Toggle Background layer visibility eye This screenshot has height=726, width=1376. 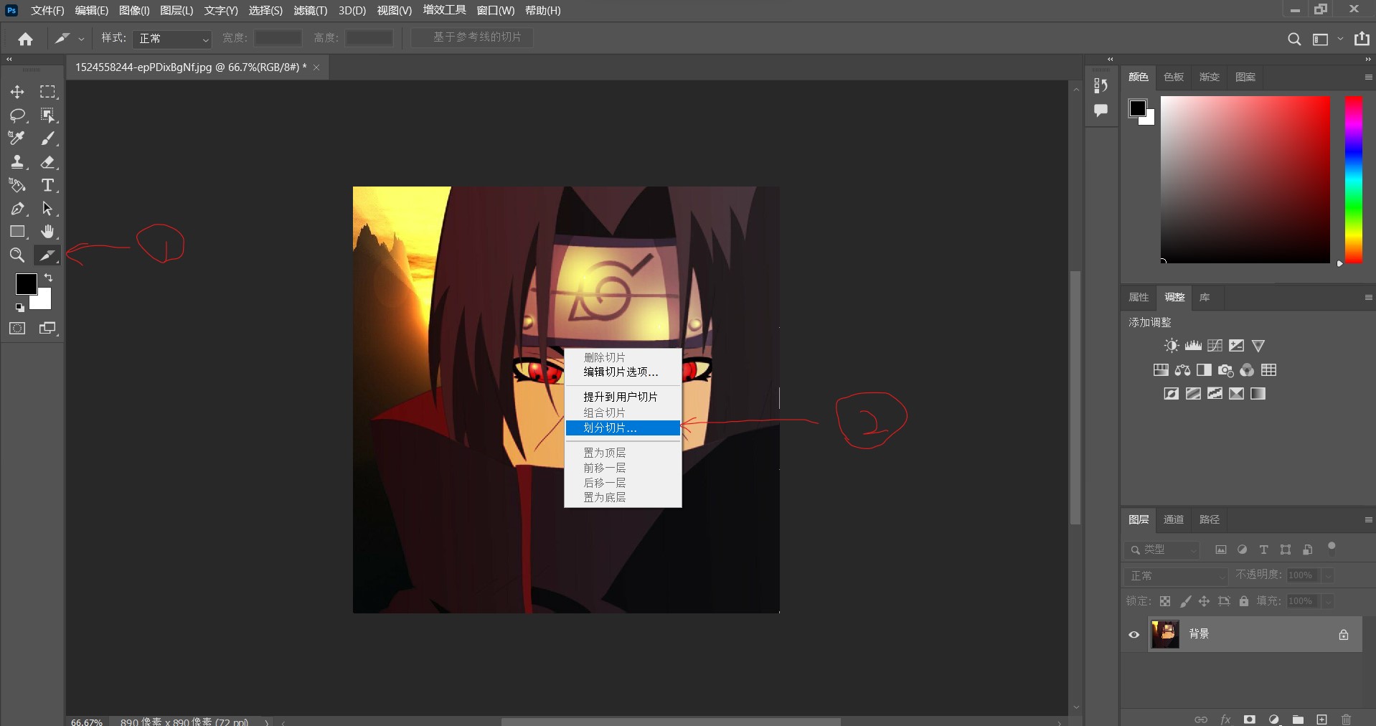tap(1134, 635)
